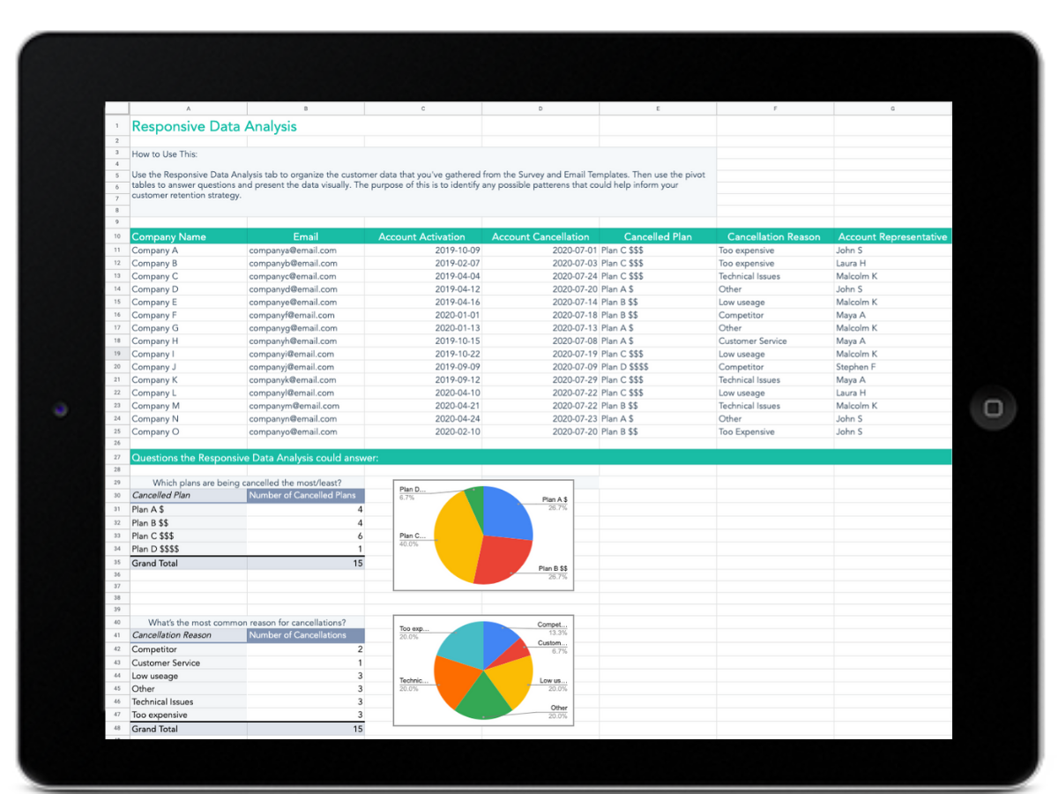This screenshot has width=1058, height=794.
Task: Click the Cancellation Reason column header cell
Action: (773, 236)
